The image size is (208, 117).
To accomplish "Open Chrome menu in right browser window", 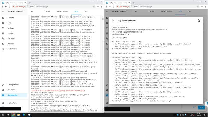I will click(206, 7).
